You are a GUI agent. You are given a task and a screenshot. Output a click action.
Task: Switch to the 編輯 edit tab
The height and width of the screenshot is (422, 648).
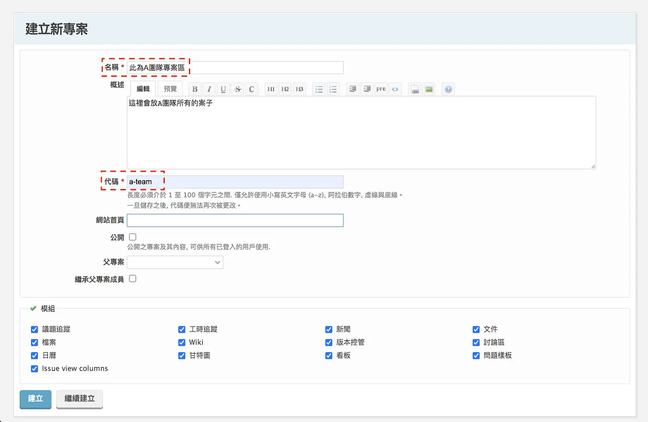point(143,88)
